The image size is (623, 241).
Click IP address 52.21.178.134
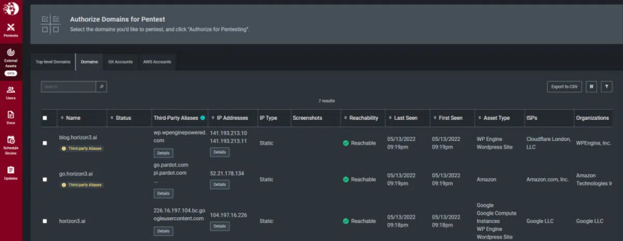(x=227, y=173)
